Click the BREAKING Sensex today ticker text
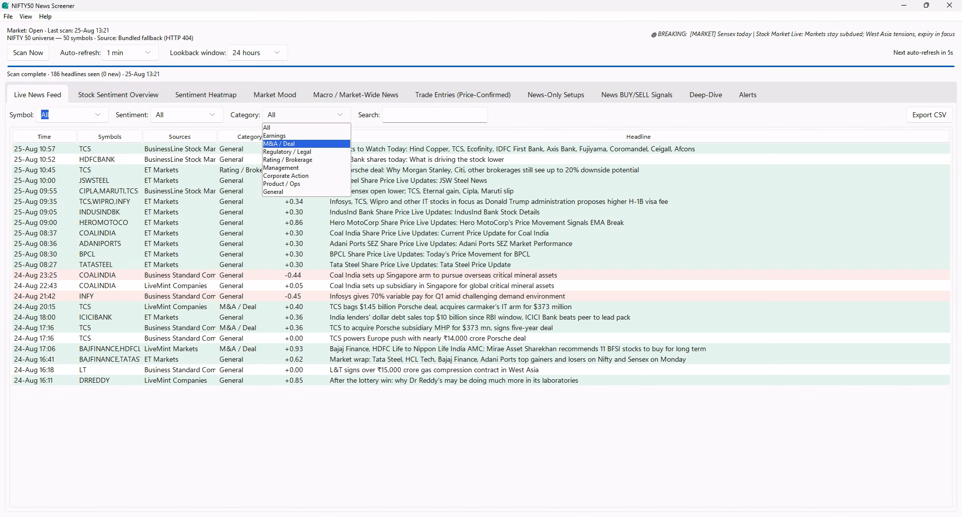The height and width of the screenshot is (517, 962). point(806,34)
